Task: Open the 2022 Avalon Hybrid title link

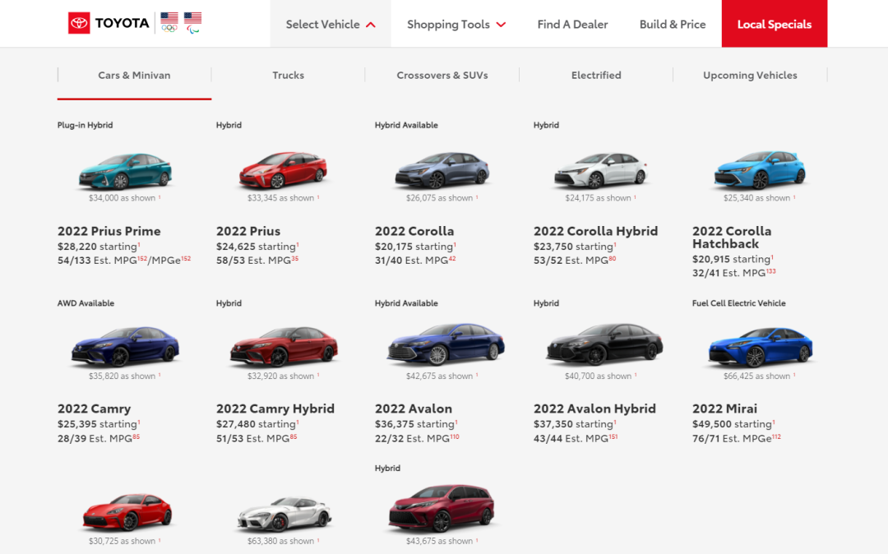Action: pyautogui.click(x=594, y=409)
